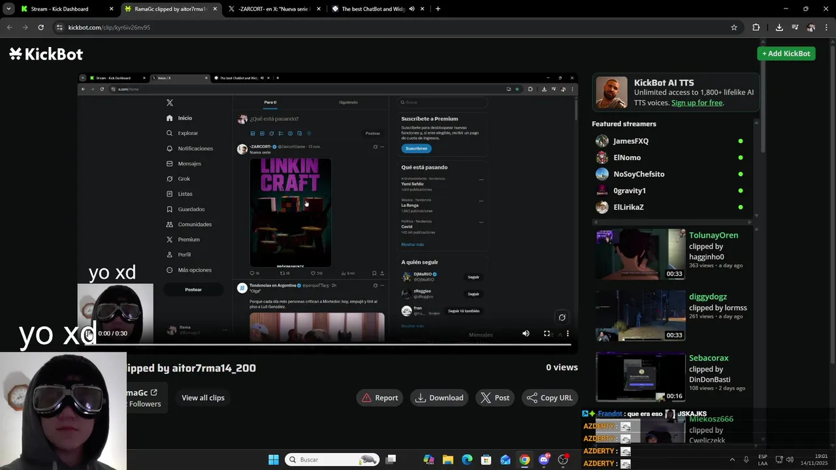
Task: Click the KickBot AI TTS avatar image
Action: point(612,93)
